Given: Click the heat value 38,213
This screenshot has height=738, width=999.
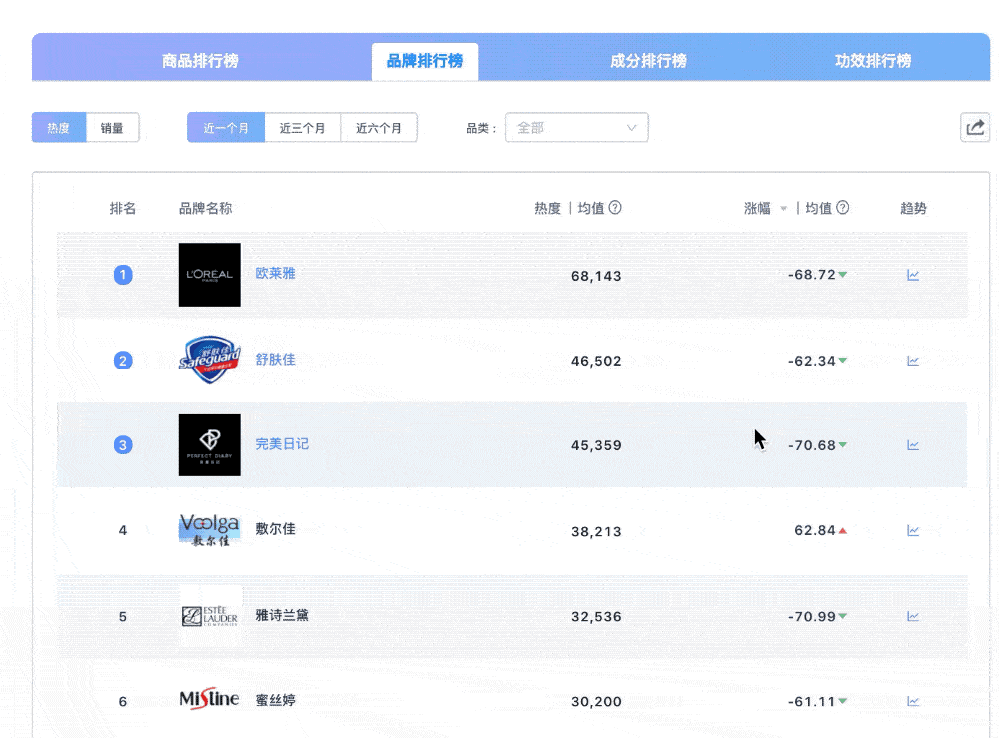Looking at the screenshot, I should (x=596, y=531).
